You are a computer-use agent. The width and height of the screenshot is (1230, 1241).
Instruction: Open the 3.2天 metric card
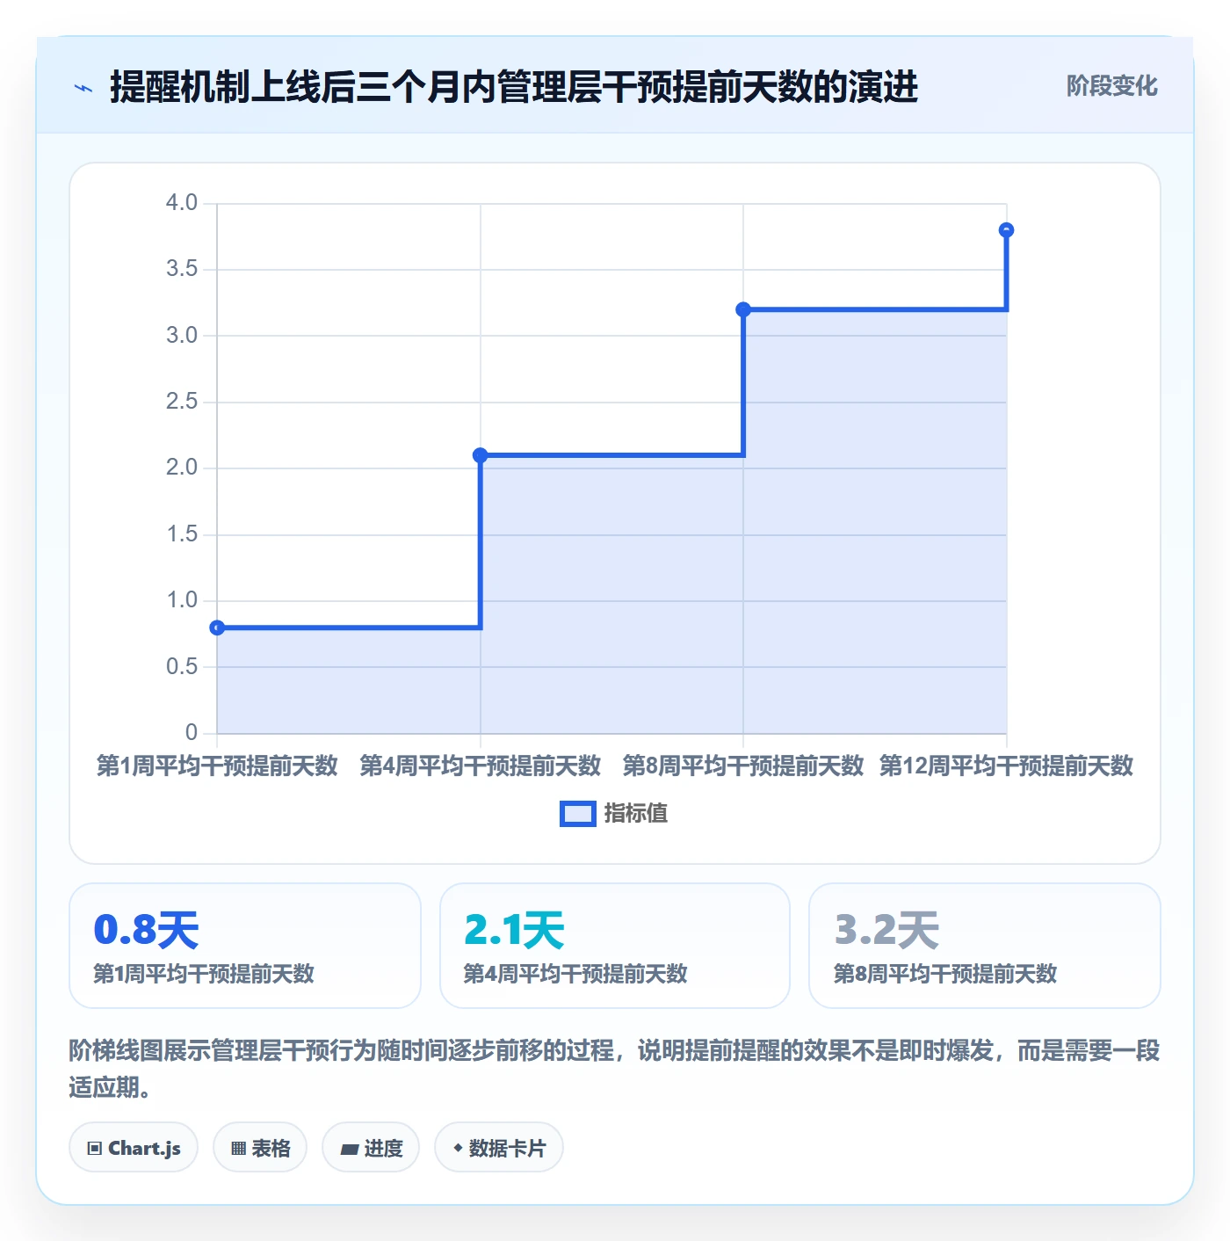(x=985, y=946)
